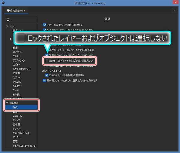Open the スプレー tool settings

[x=16, y=78]
